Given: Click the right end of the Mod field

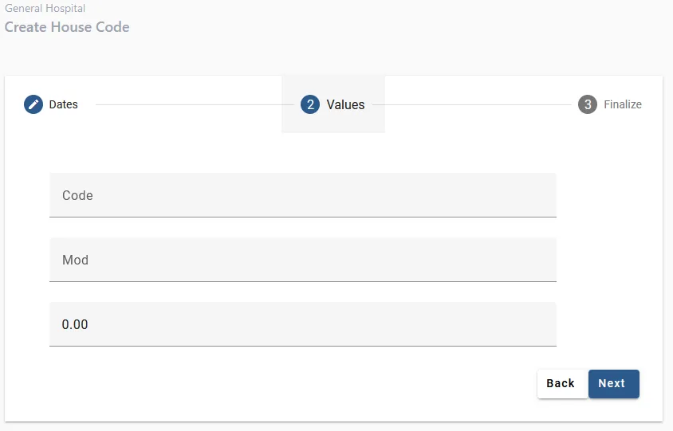Looking at the screenshot, I should [542, 260].
